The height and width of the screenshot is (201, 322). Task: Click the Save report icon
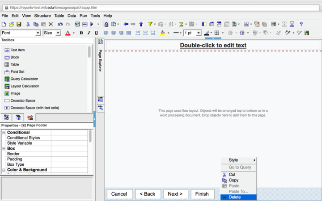tap(18, 24)
